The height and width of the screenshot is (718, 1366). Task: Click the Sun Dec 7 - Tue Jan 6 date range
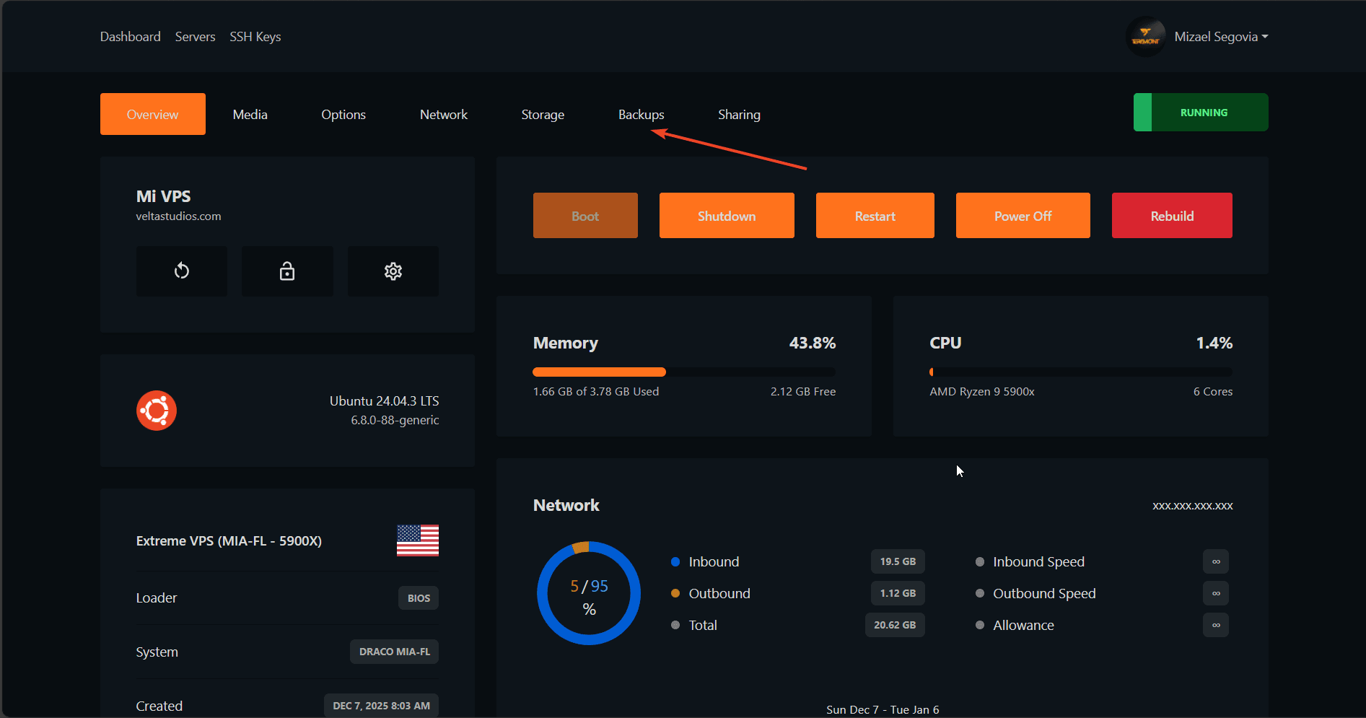click(x=883, y=710)
